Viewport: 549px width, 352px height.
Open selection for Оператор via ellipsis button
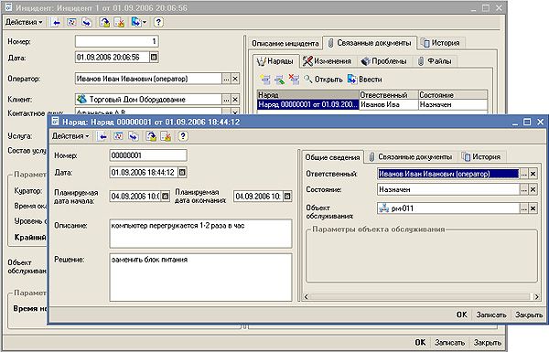tap(227, 79)
